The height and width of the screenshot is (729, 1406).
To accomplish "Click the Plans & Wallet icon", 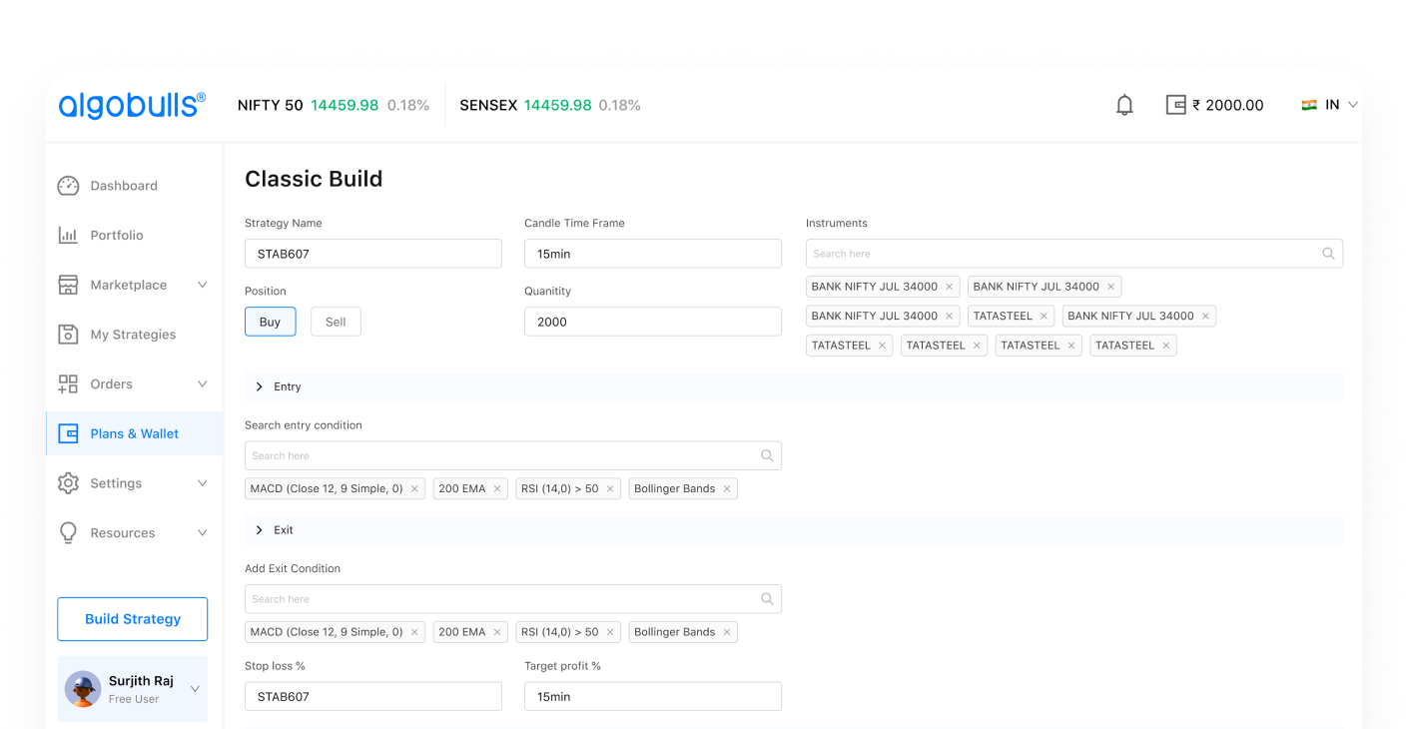I will [68, 433].
